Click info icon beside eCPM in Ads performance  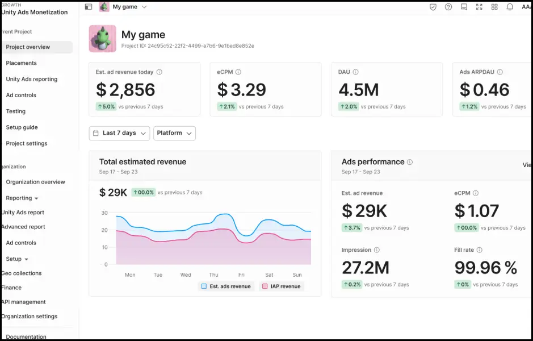pyautogui.click(x=476, y=193)
